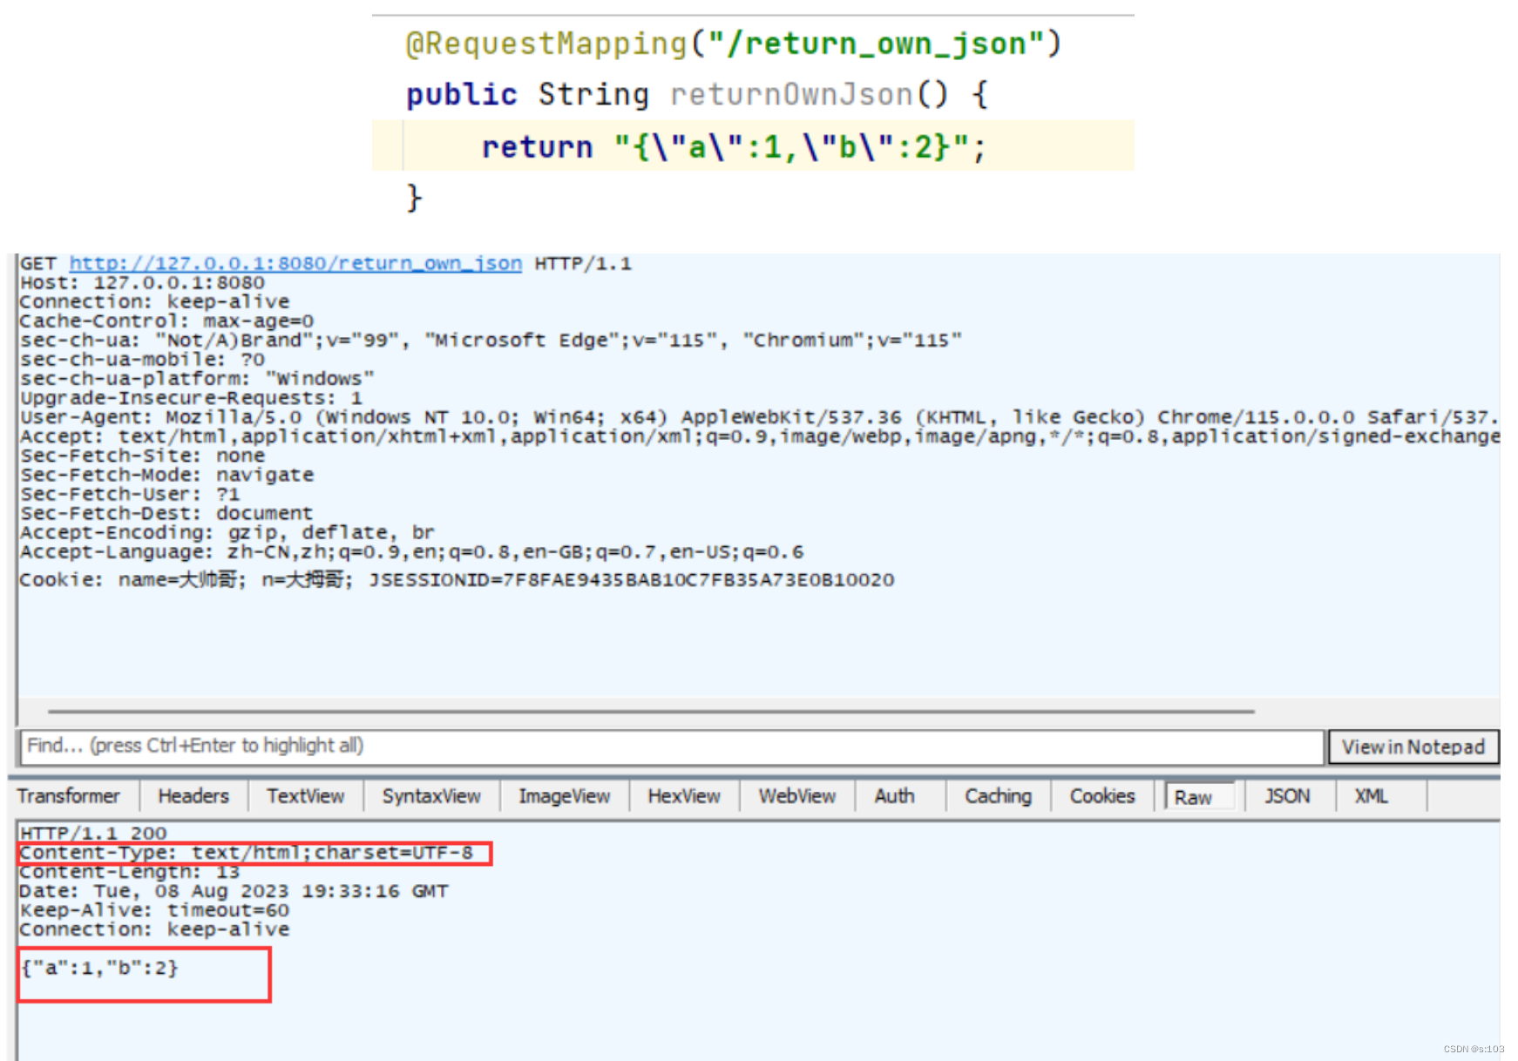
Task: Click the Host: 127.0.0.1:8080 line
Action: 142,282
